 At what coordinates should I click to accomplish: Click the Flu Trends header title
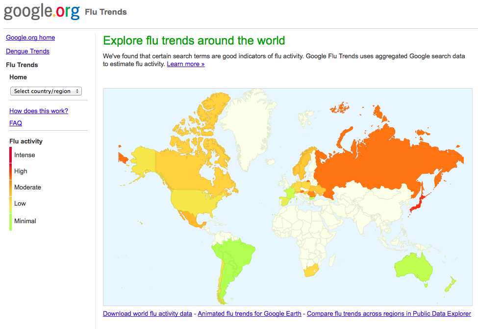[106, 12]
